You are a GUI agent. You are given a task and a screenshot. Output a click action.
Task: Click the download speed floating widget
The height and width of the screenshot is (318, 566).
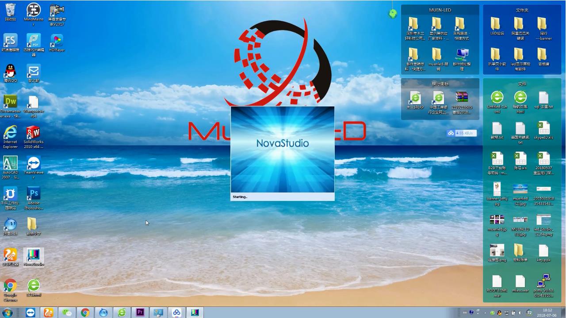[462, 133]
